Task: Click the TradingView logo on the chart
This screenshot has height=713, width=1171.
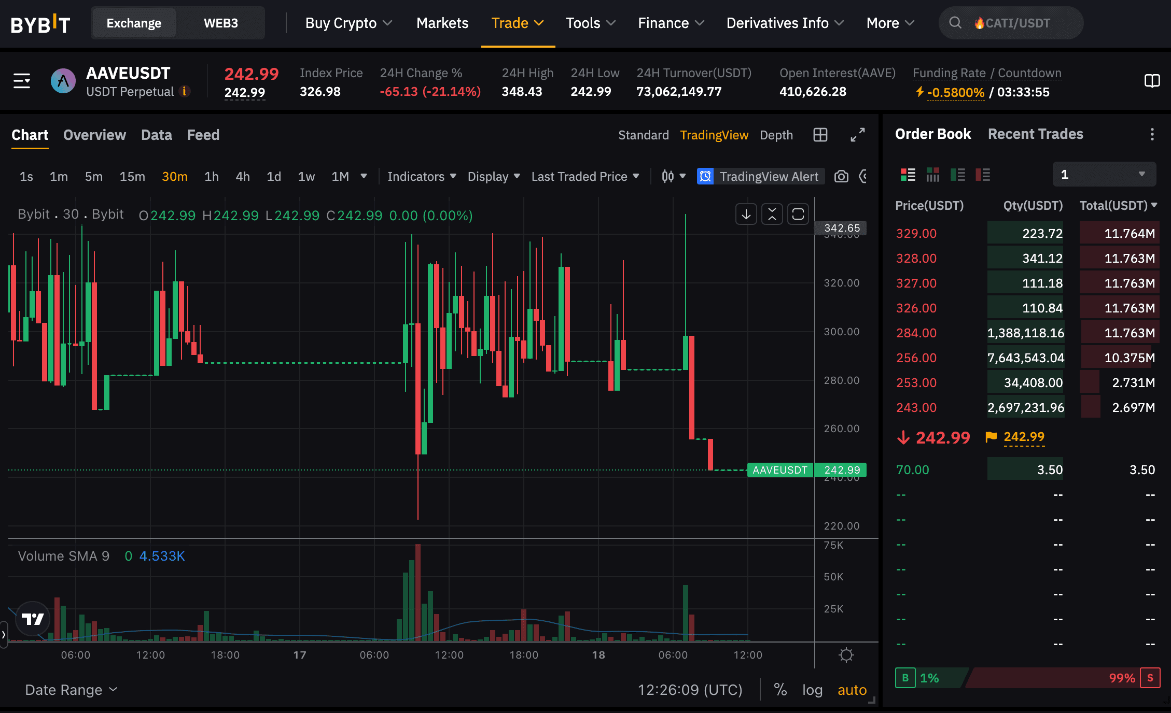Action: [33, 619]
